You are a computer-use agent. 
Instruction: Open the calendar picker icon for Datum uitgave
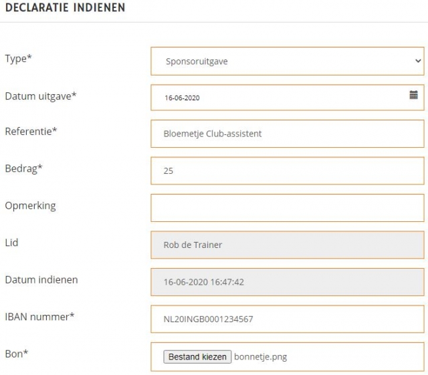pos(413,96)
